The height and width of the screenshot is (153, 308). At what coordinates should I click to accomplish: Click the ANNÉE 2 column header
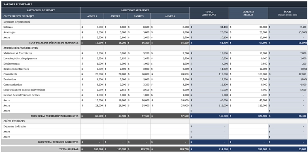coord(115,16)
